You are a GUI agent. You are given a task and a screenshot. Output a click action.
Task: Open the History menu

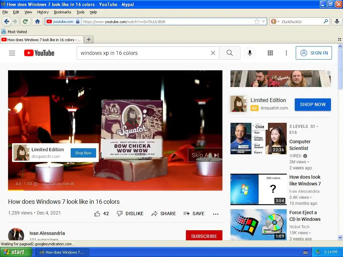click(x=43, y=12)
